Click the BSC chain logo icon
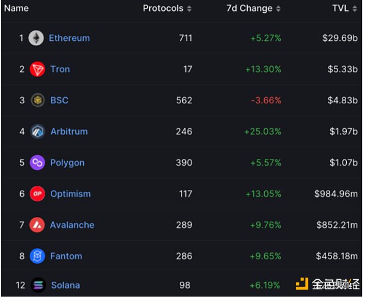Screen dimensions: 367x297 37,100
